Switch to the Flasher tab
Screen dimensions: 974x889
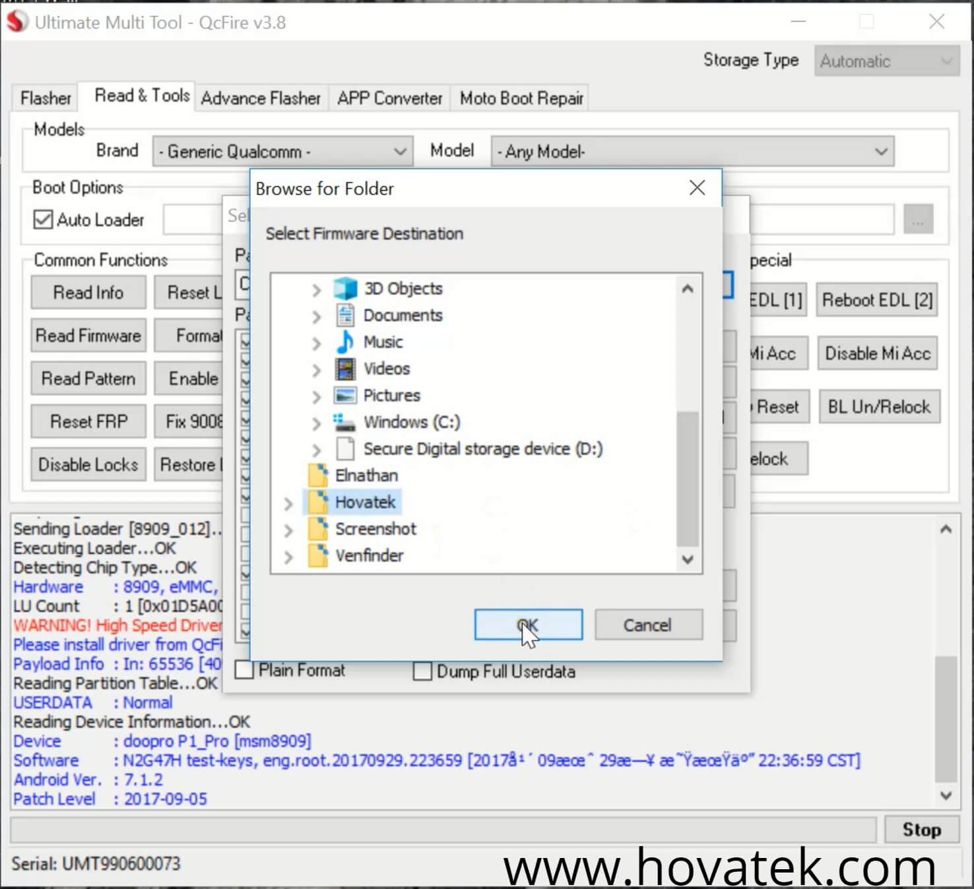coord(46,98)
